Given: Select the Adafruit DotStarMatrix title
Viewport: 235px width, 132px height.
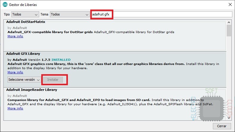Looking at the screenshot, I should pyautogui.click(x=26, y=22).
